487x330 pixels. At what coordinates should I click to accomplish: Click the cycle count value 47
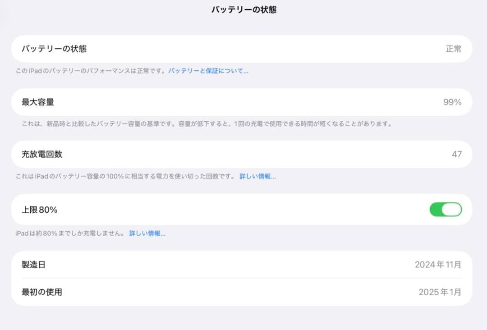point(457,154)
